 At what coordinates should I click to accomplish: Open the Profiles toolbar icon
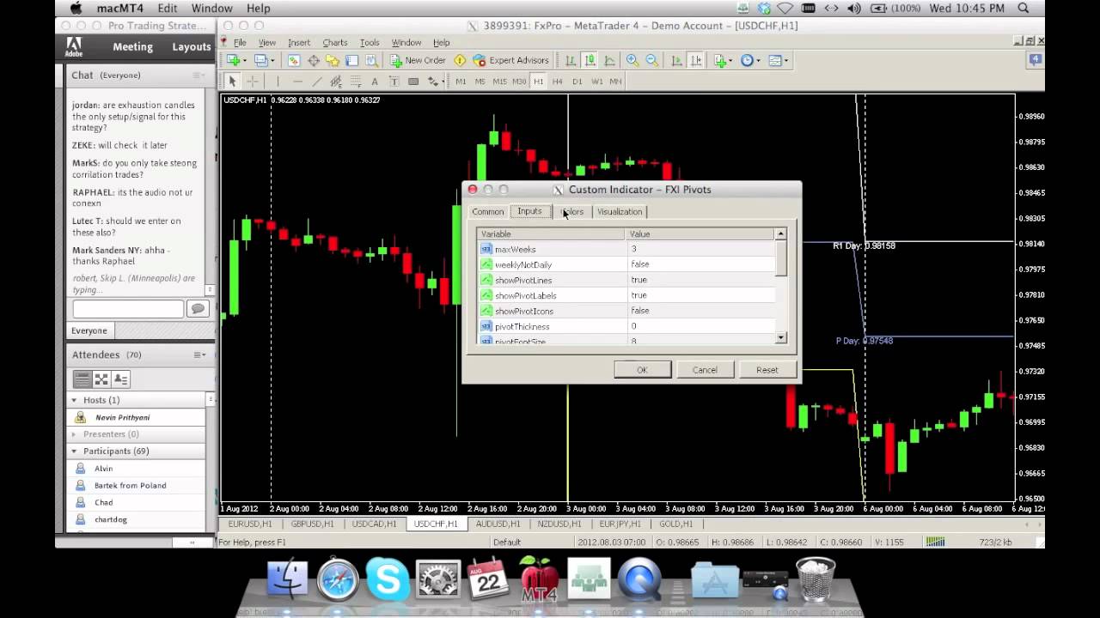261,60
